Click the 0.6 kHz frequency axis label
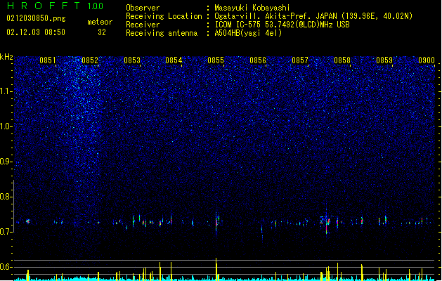 6,267
